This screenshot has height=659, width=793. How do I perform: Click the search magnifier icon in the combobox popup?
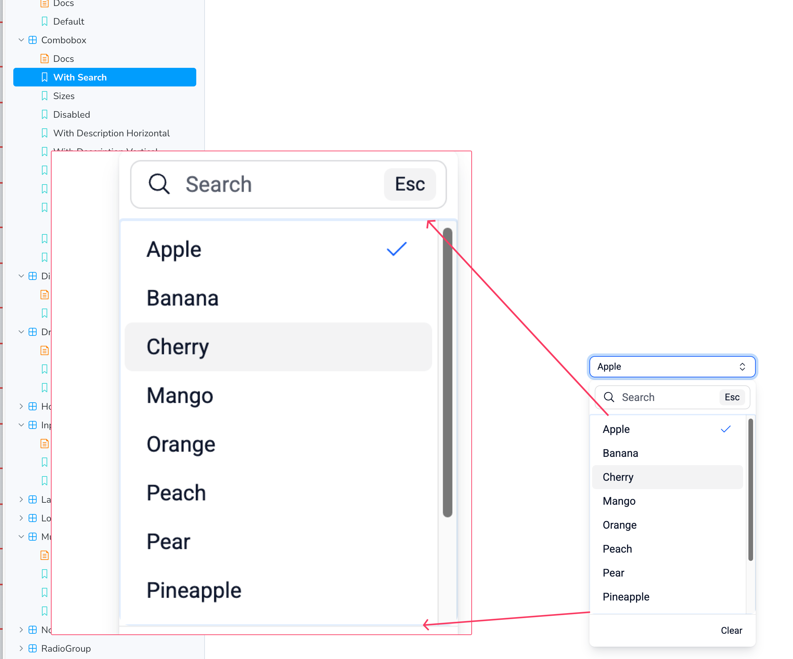(609, 397)
